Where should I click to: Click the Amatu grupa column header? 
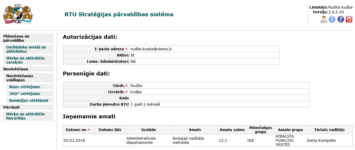(290, 130)
